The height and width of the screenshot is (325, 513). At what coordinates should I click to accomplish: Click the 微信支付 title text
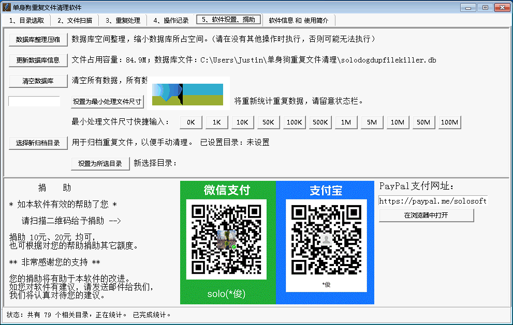coord(227,190)
